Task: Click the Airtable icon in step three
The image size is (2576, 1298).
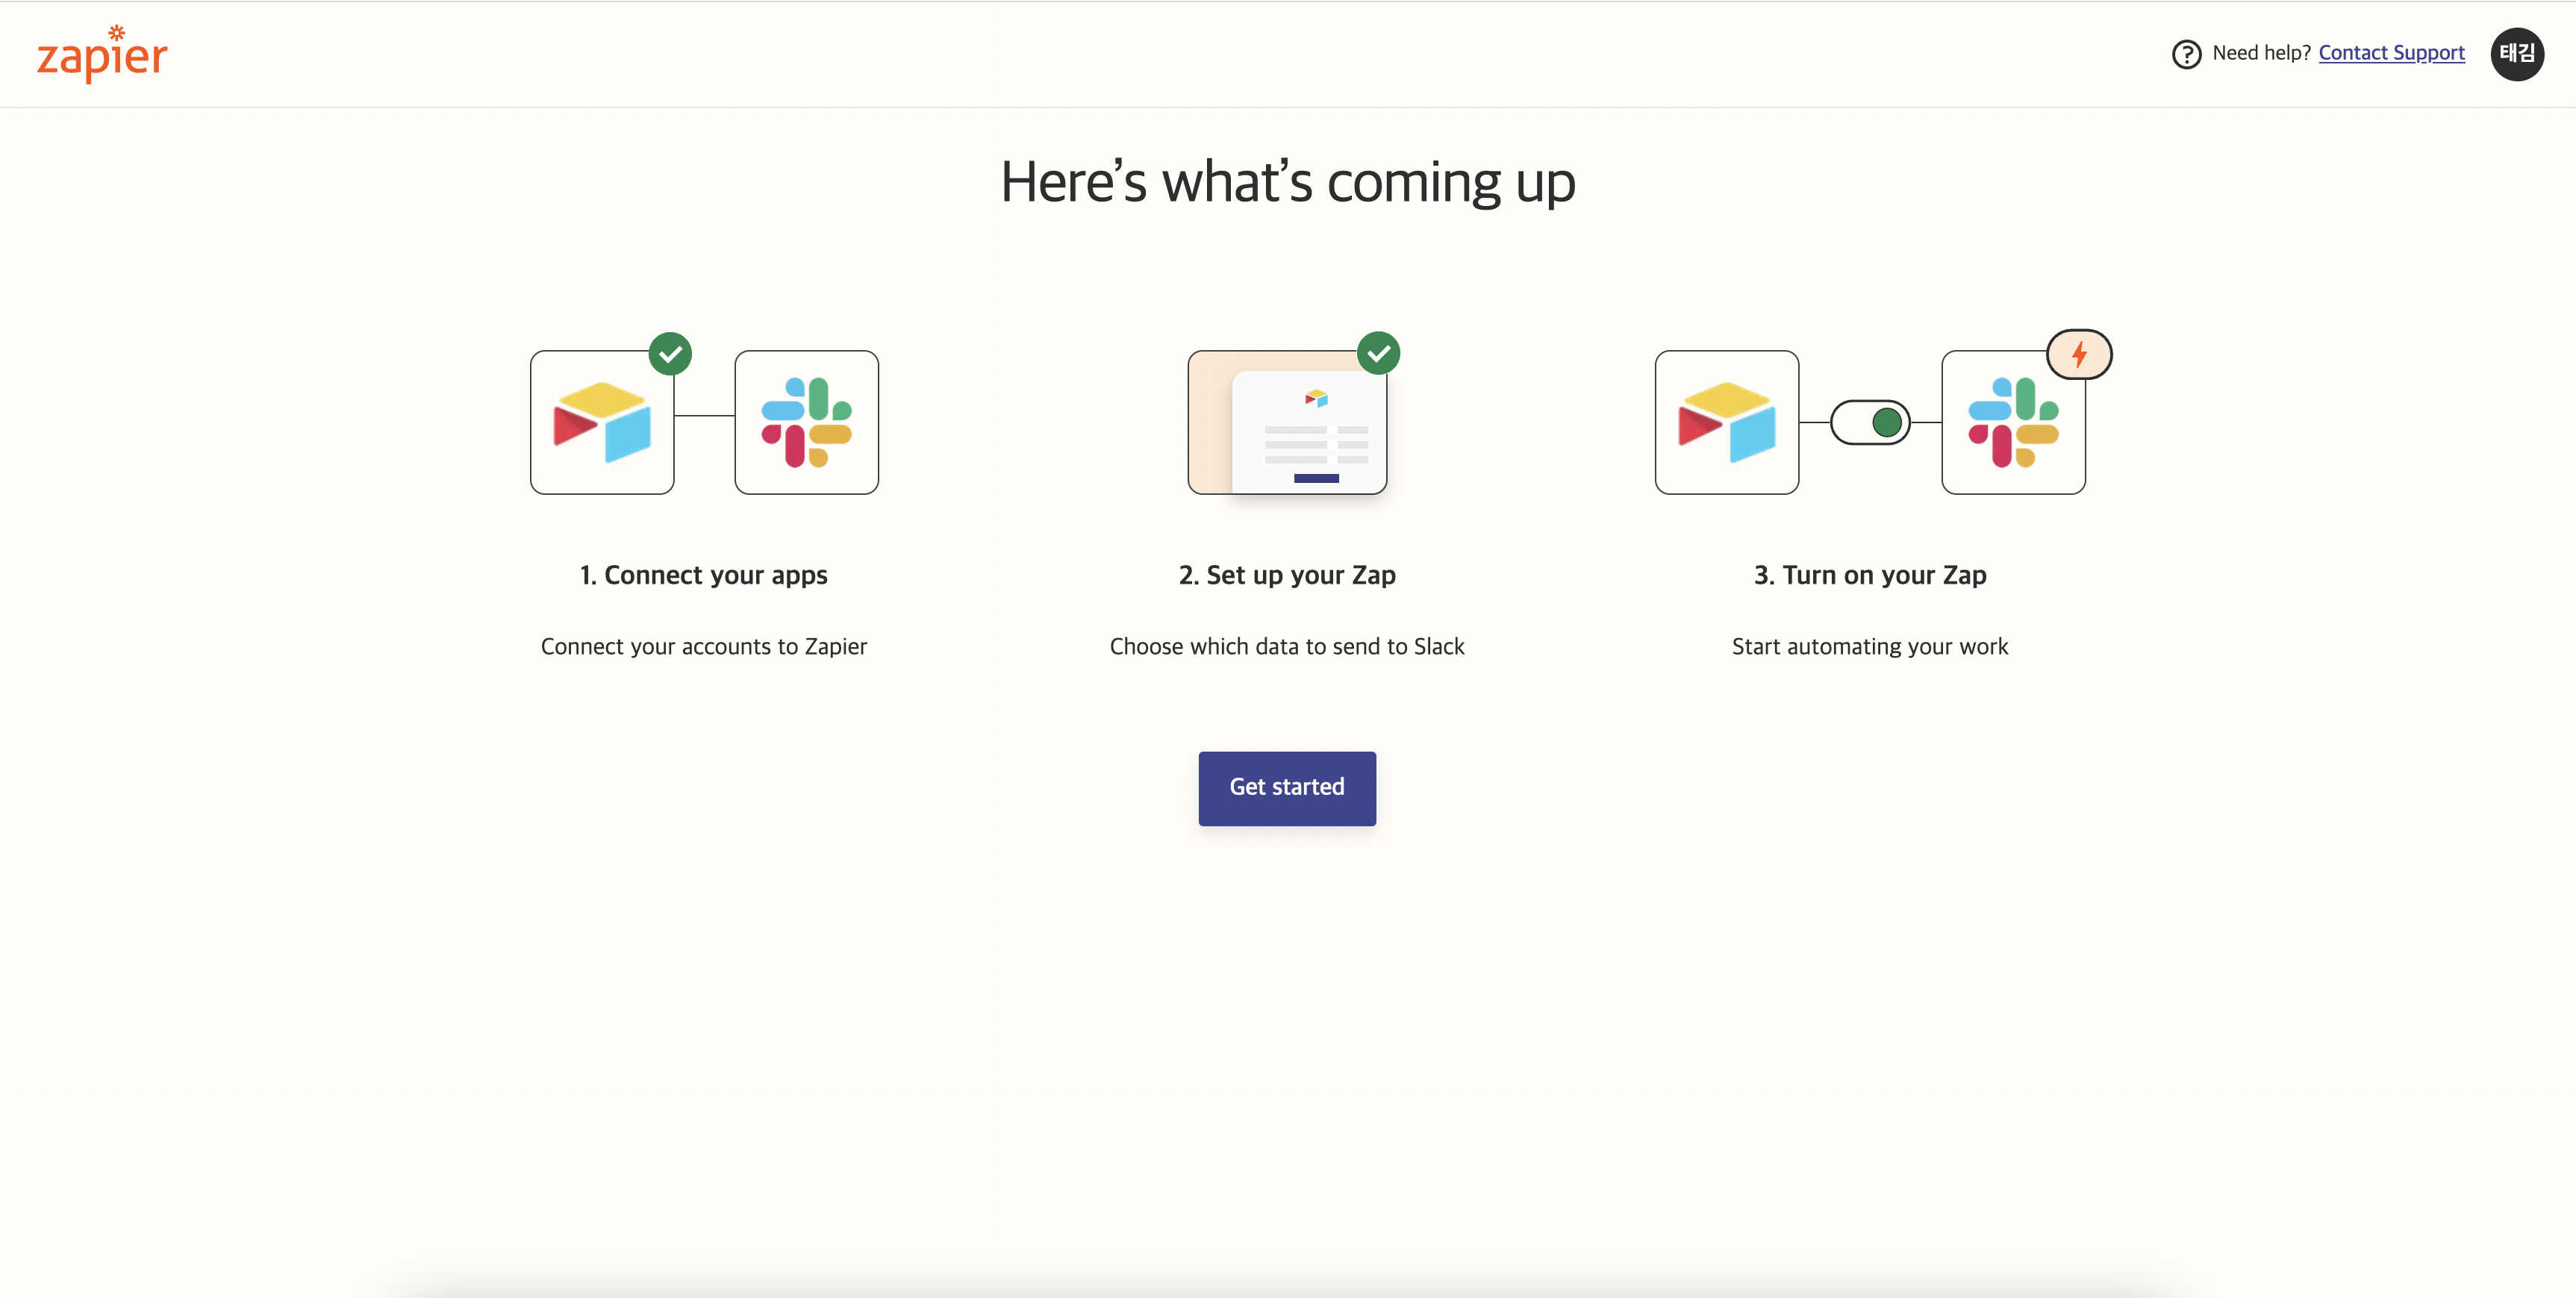Action: pos(1726,422)
